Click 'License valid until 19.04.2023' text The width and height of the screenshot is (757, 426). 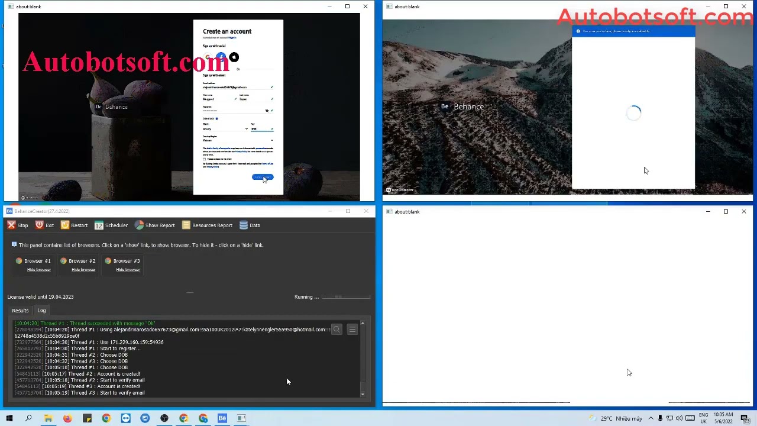pos(40,297)
